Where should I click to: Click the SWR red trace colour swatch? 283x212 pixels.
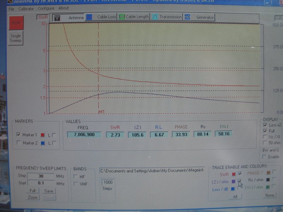[233, 174]
